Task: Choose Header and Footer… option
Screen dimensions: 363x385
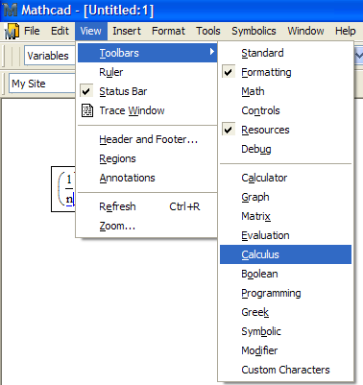Action: point(148,139)
